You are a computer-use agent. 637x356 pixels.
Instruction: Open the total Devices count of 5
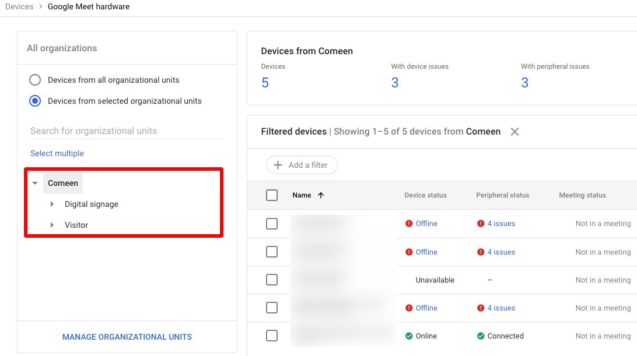click(x=265, y=83)
